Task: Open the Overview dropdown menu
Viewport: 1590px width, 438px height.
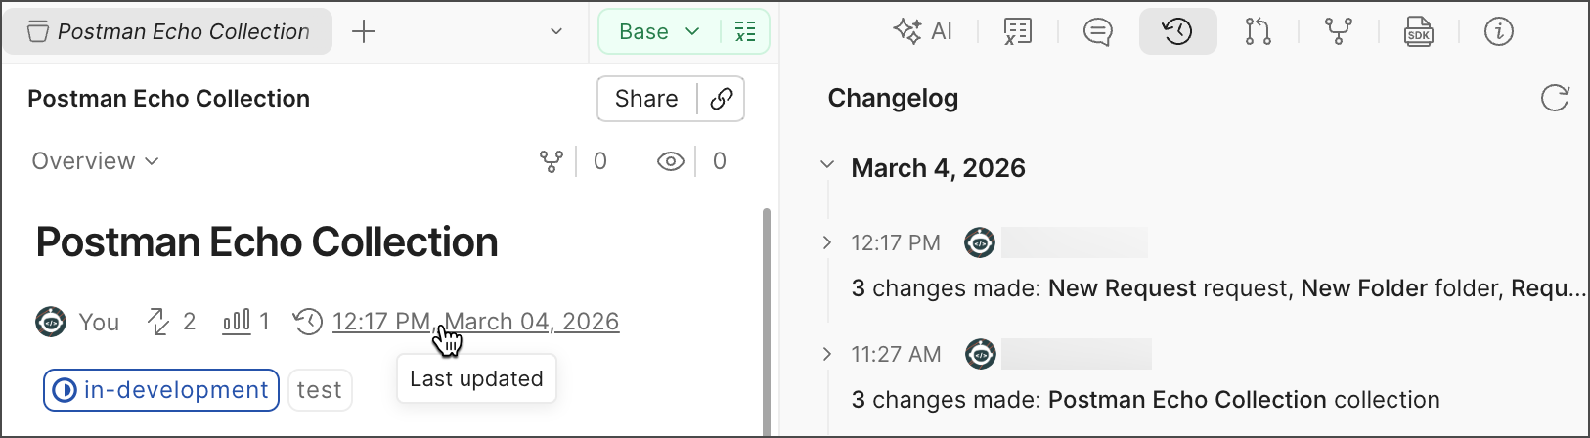Action: click(x=95, y=161)
